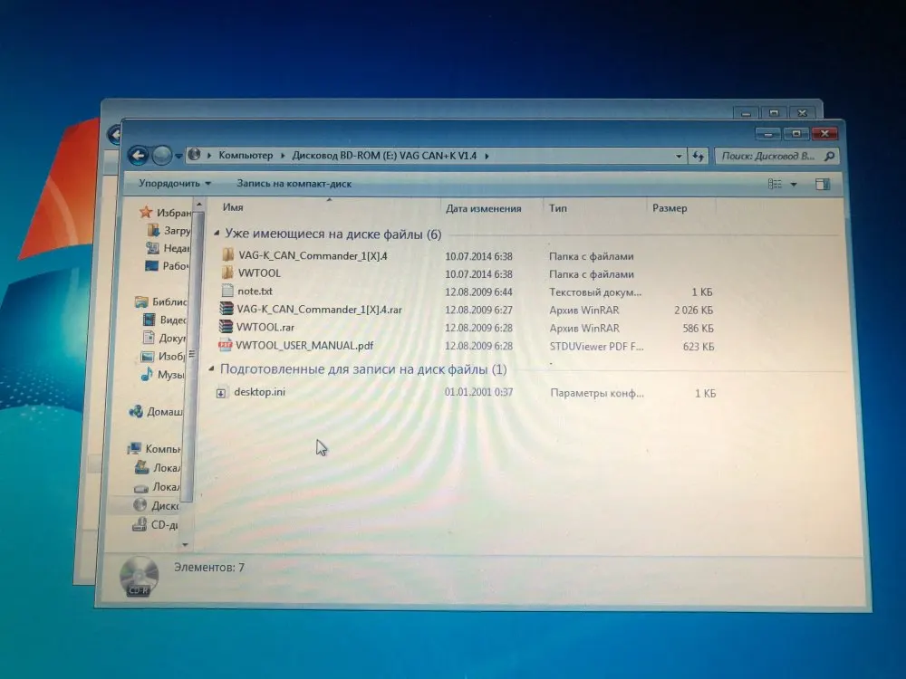Open the recent pages dropdown arrow
The width and height of the screenshot is (906, 679).
click(x=178, y=156)
